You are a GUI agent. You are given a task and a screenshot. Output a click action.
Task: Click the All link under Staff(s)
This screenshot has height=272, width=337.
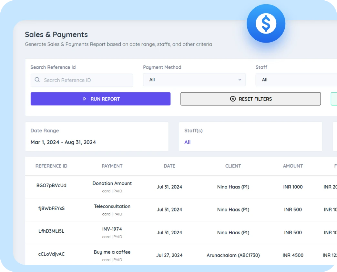[187, 142]
